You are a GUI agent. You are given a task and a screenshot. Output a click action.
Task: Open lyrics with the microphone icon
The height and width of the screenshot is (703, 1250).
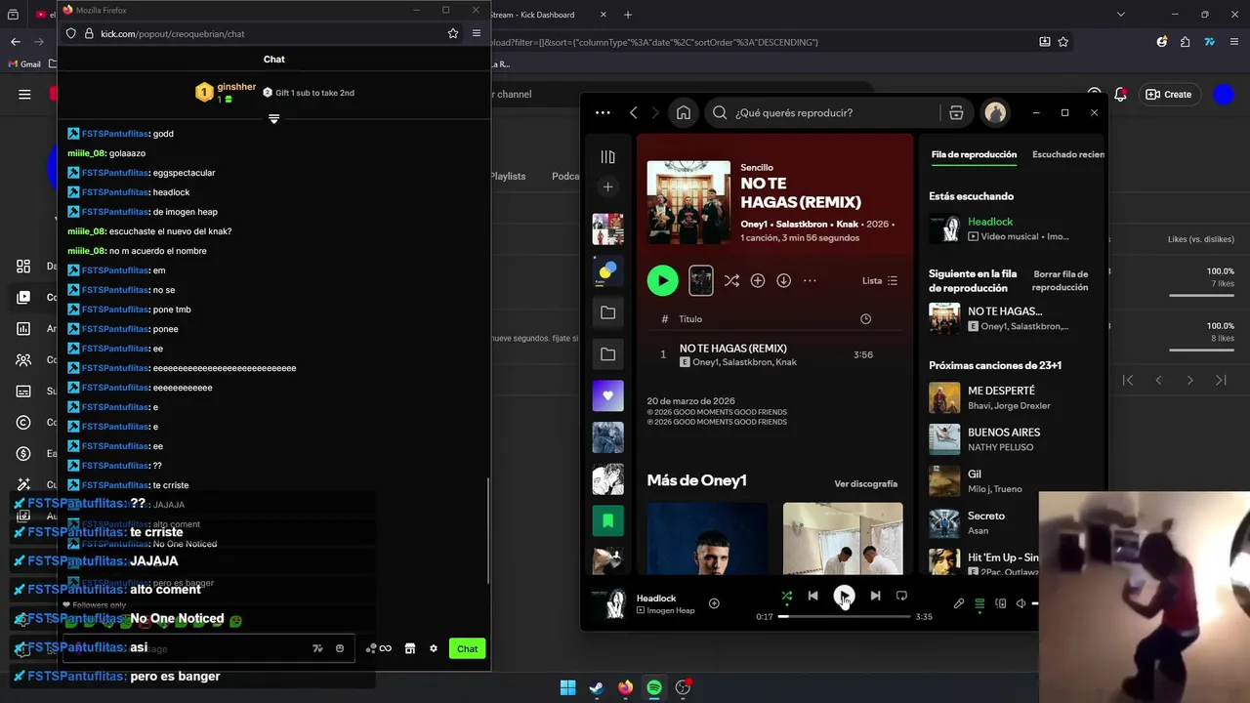(959, 603)
